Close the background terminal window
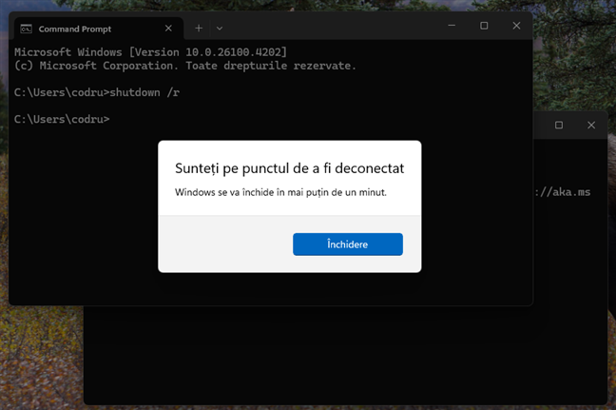 pyautogui.click(x=591, y=125)
